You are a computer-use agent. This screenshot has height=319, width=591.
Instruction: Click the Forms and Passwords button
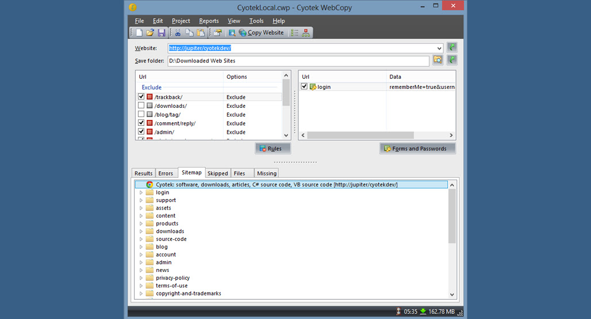[417, 149]
